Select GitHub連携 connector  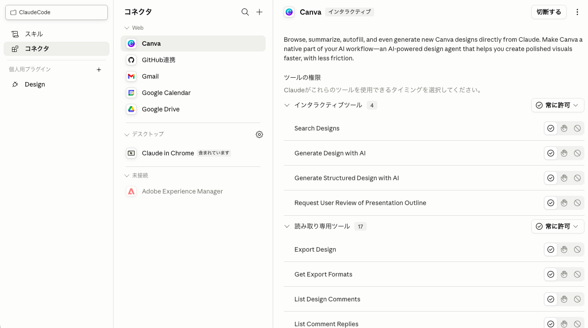(193, 60)
